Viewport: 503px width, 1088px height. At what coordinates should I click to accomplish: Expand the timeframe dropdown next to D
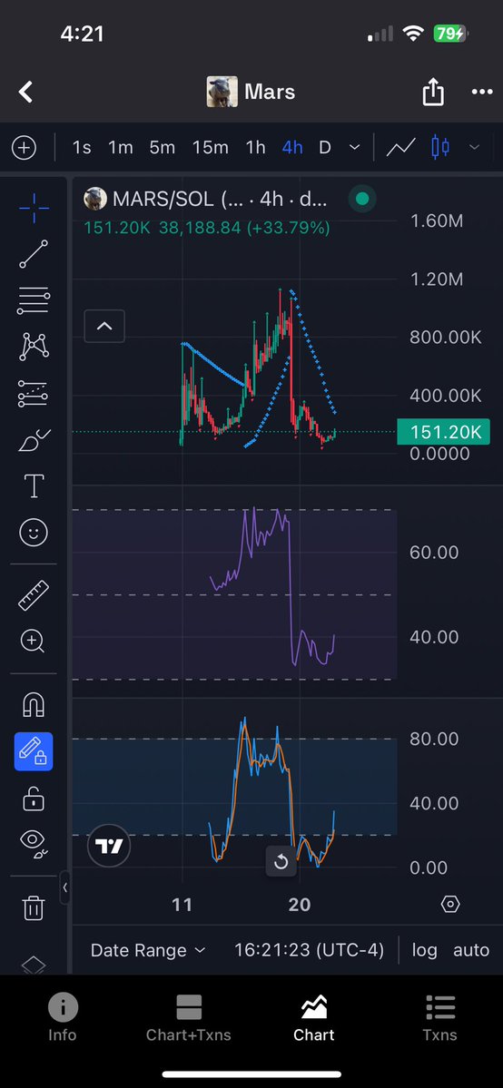tap(354, 147)
